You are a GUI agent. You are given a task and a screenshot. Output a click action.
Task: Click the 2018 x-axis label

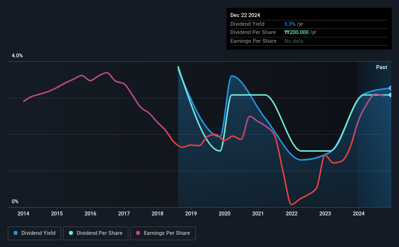pos(157,213)
